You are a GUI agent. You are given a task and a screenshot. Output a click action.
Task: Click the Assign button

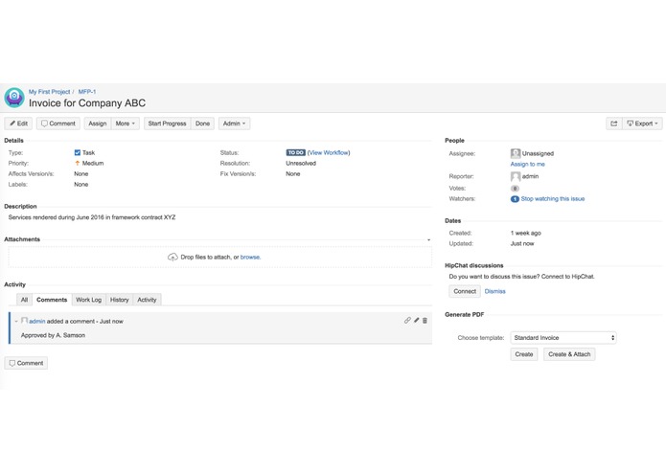(98, 124)
